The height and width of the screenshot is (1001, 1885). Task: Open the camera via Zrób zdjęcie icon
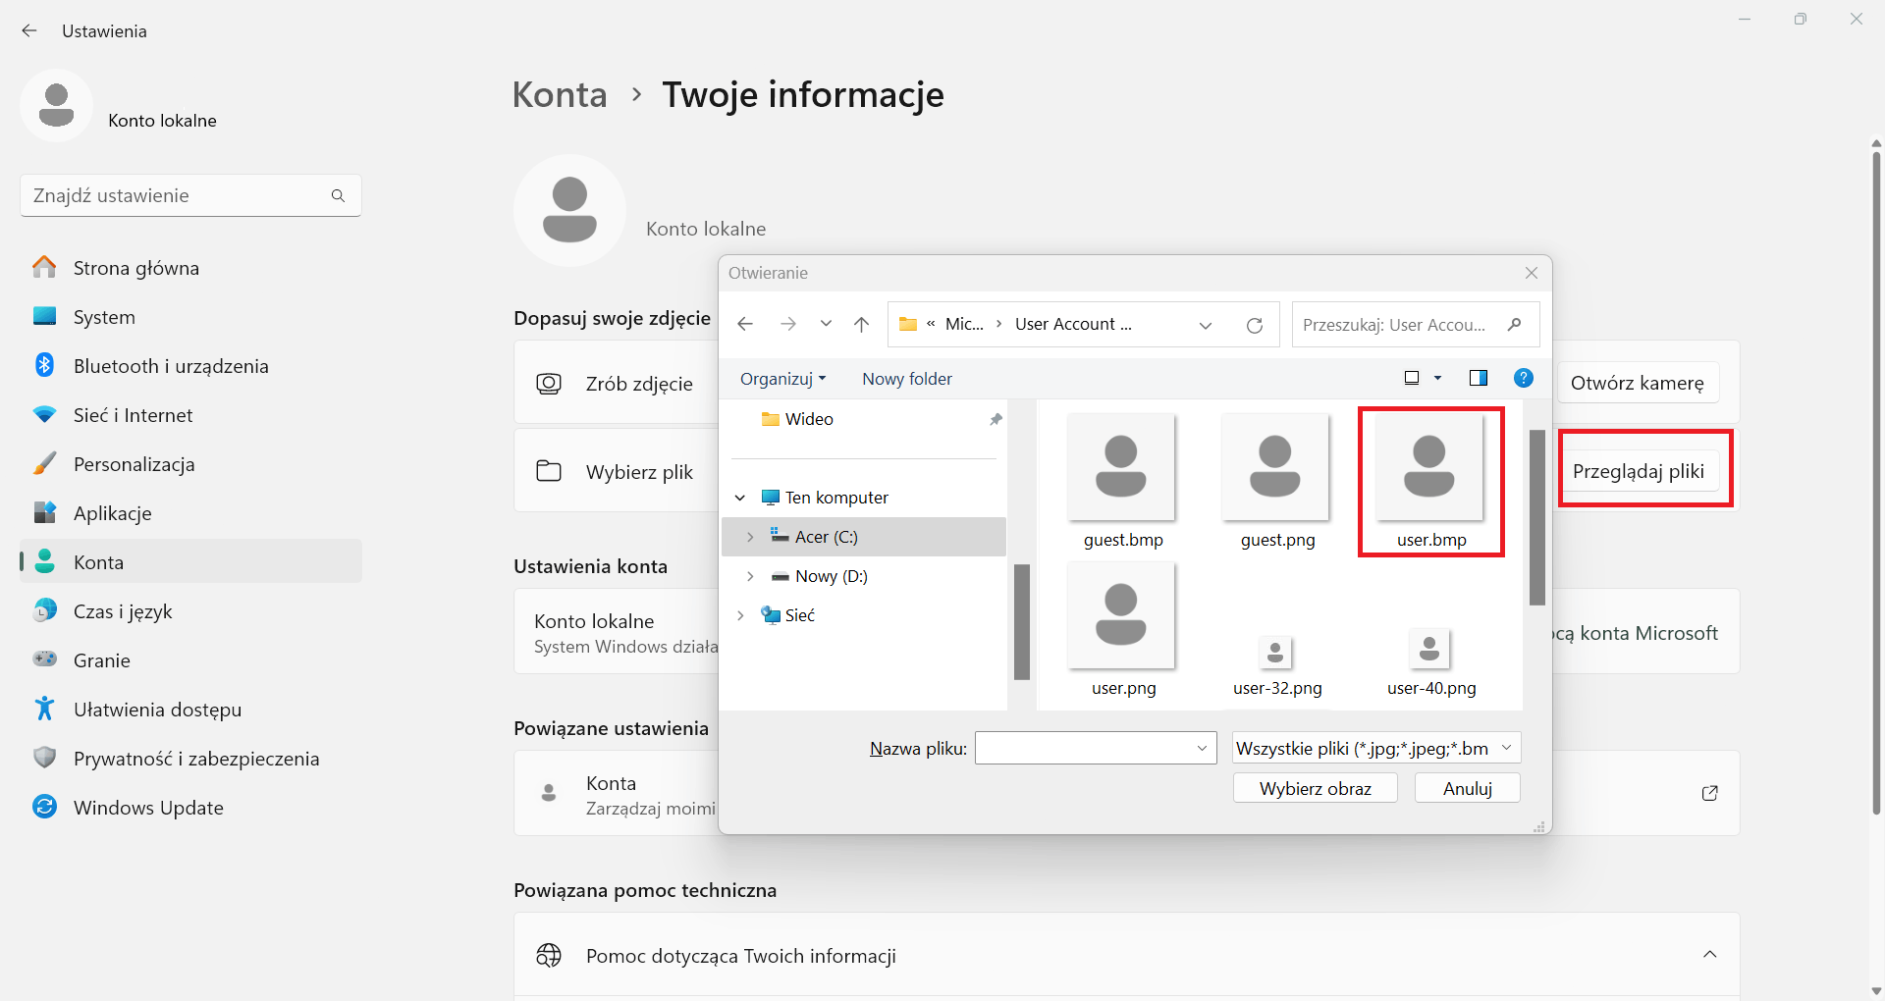(x=549, y=384)
